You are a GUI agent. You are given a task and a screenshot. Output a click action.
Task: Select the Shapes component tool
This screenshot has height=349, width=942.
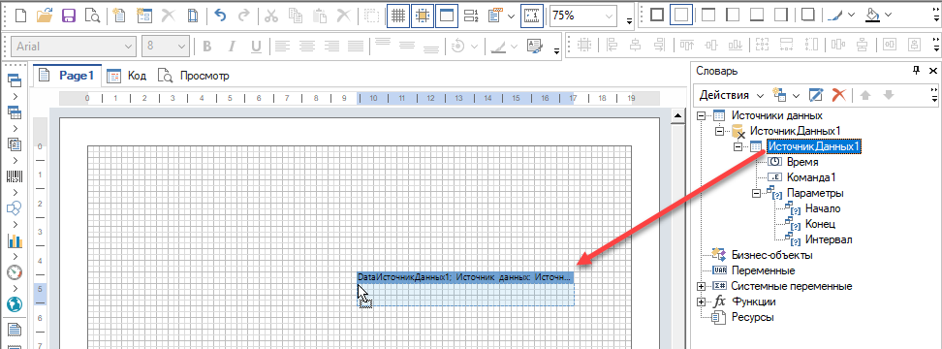pos(14,208)
